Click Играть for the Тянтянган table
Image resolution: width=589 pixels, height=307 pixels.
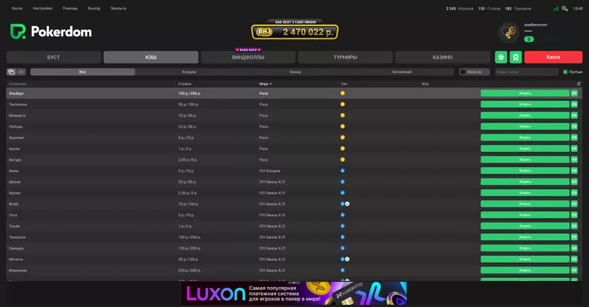pos(525,104)
